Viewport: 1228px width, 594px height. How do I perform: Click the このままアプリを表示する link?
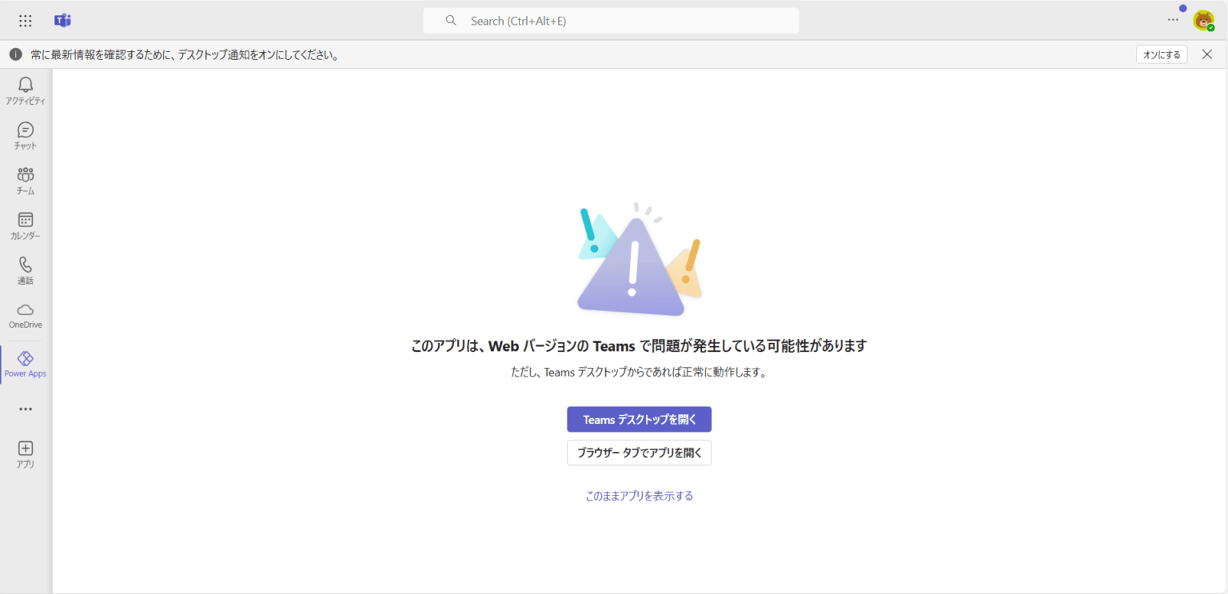tap(639, 496)
